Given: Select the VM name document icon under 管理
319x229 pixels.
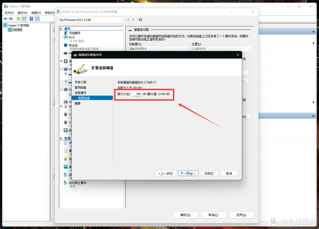Looking at the screenshot, I should pyautogui.click(x=66, y=143).
